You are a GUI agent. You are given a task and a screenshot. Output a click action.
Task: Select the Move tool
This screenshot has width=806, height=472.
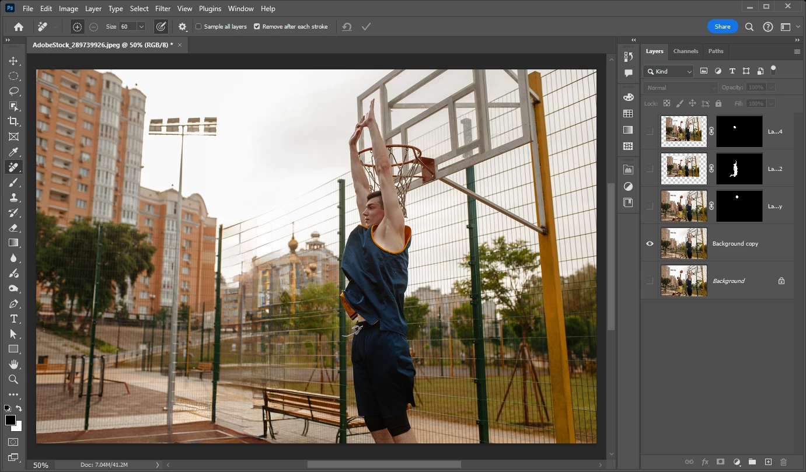coord(13,61)
